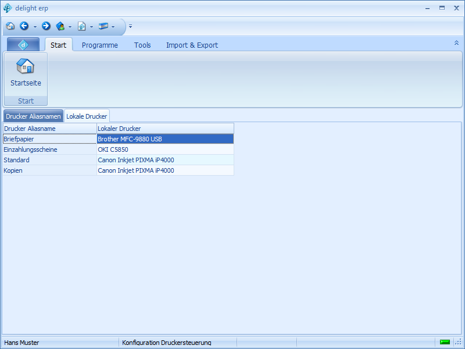Open the Import & Export ribbon tab
This screenshot has width=465, height=349.
click(192, 45)
